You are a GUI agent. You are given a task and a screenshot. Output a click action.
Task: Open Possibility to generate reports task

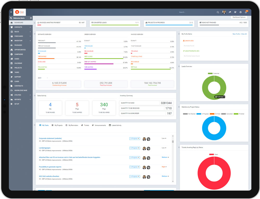tap(50, 167)
